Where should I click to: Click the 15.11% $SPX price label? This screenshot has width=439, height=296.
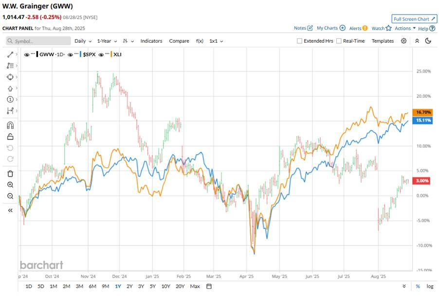point(422,121)
